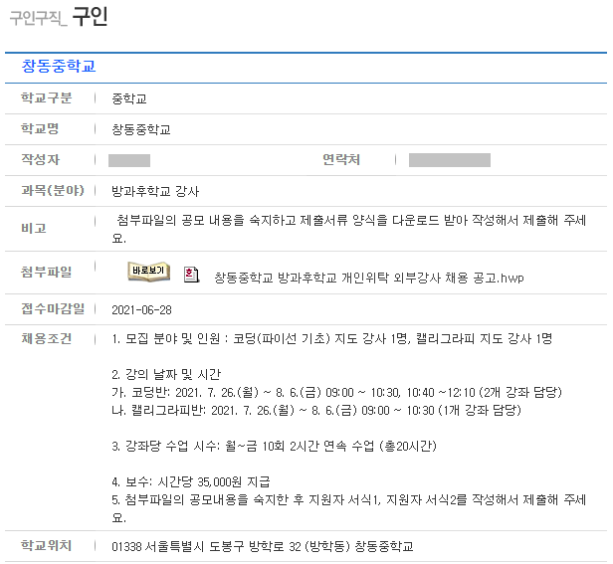613x564 pixels.
Task: Click the '5. 첨부파일의 공모내용을 숙지한 후' line
Action: pyautogui.click(x=348, y=508)
